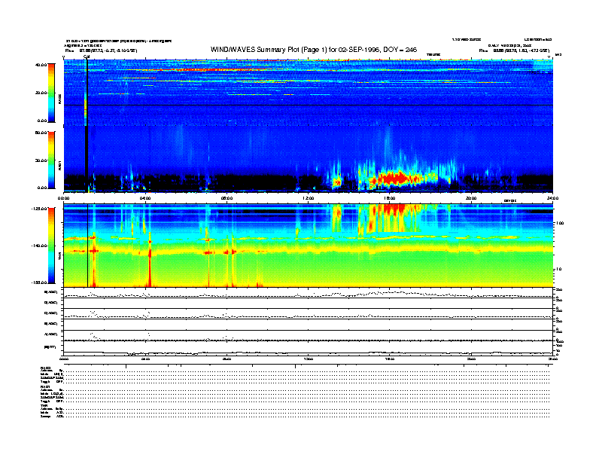Click the 40.00 value on the RAD2 scale

click(x=41, y=65)
